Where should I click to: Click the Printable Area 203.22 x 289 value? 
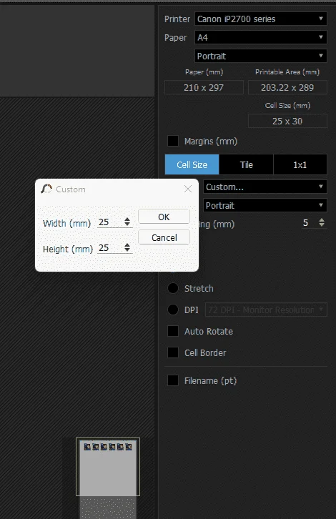[287, 88]
